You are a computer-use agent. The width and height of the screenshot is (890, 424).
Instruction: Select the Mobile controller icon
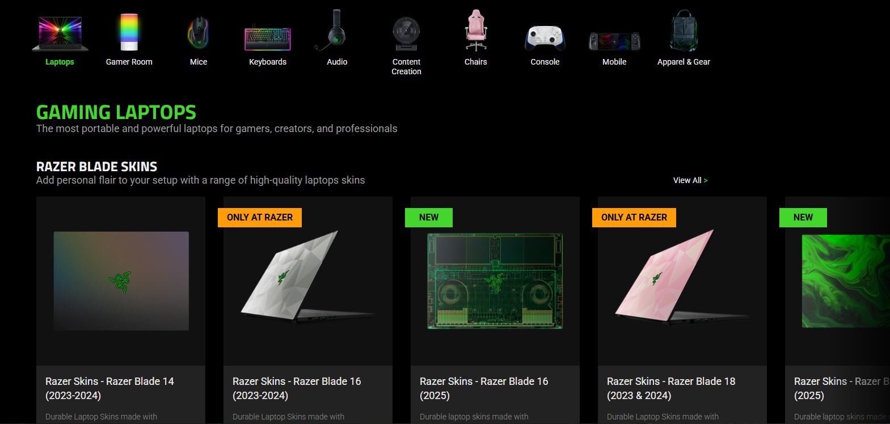point(614,41)
